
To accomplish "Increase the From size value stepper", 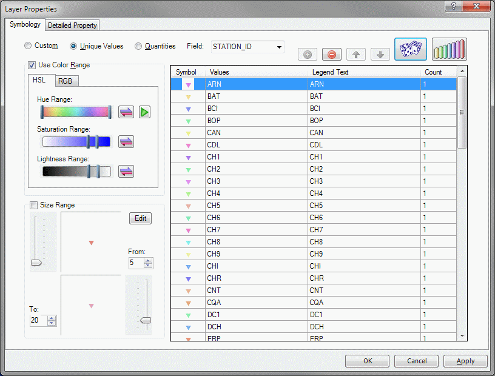I will pyautogui.click(x=149, y=260).
